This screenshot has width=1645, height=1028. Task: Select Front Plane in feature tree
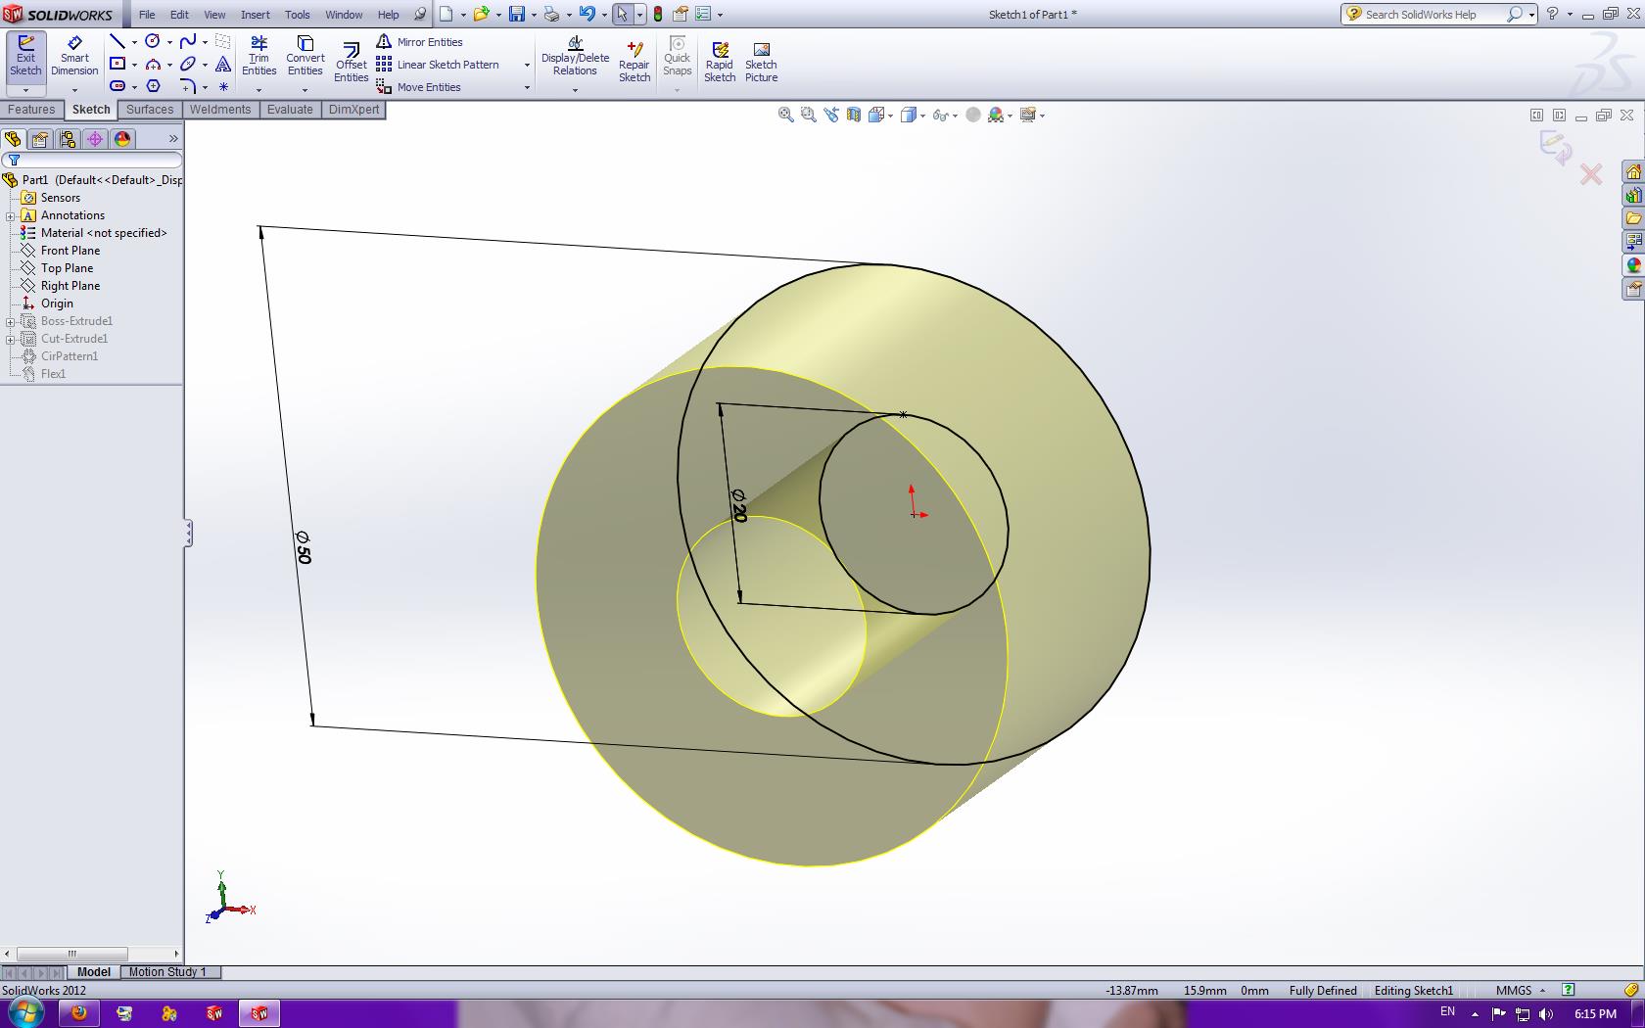coord(70,251)
